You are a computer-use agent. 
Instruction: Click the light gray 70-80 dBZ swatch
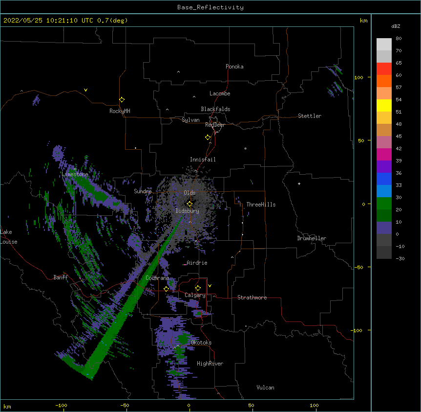coord(384,45)
